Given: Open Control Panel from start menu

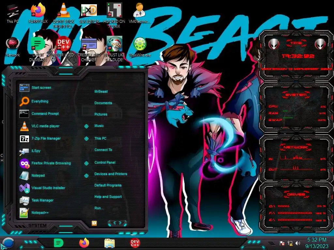Looking at the screenshot, I should point(105,163).
